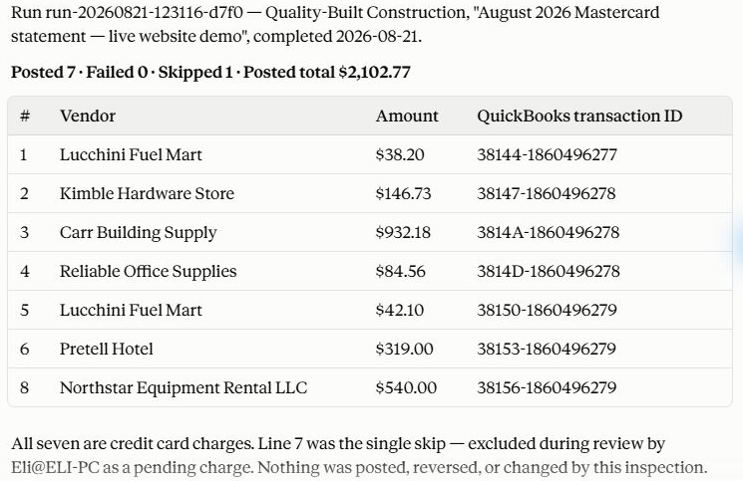
Task: Click the $540.00 amount cell
Action: pyautogui.click(x=406, y=387)
